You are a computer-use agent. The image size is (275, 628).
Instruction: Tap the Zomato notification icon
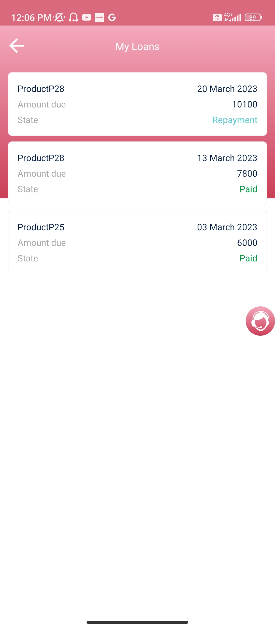(x=99, y=17)
